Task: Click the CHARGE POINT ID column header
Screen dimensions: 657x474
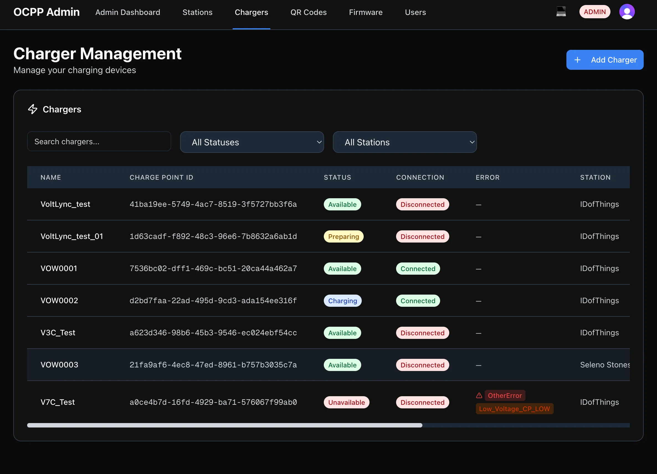Action: click(x=161, y=177)
